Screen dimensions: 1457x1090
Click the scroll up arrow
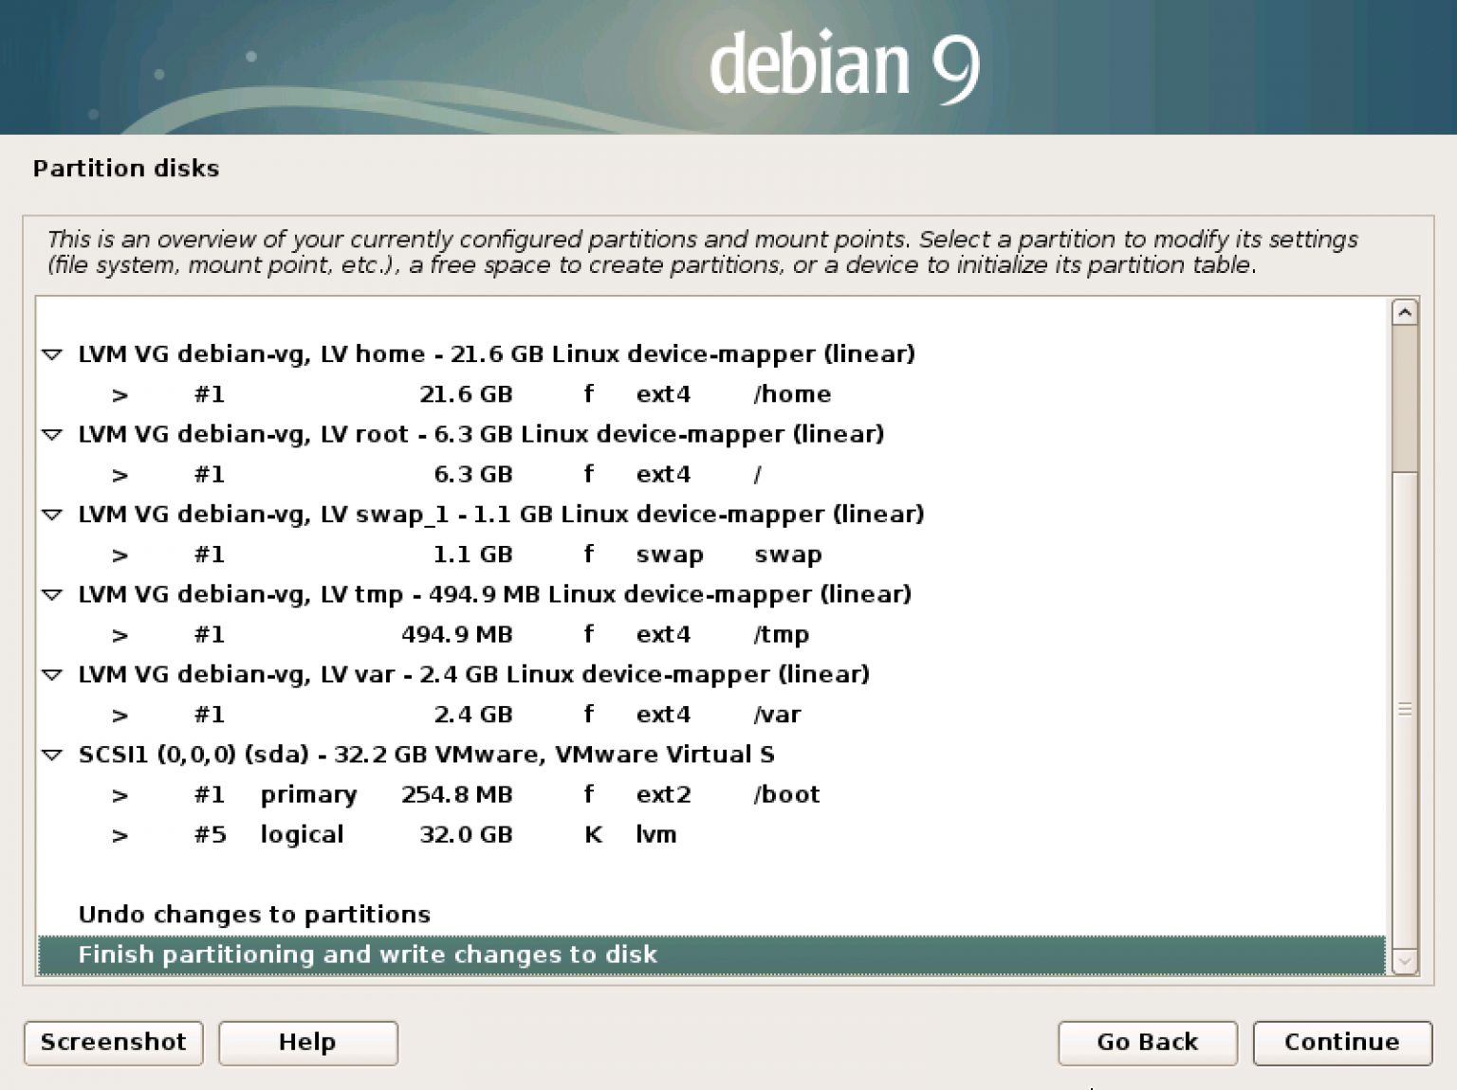pos(1404,312)
